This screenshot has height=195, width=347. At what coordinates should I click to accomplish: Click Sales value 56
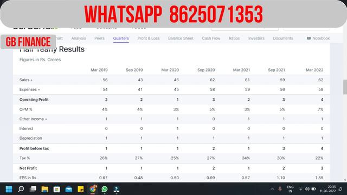(105, 80)
